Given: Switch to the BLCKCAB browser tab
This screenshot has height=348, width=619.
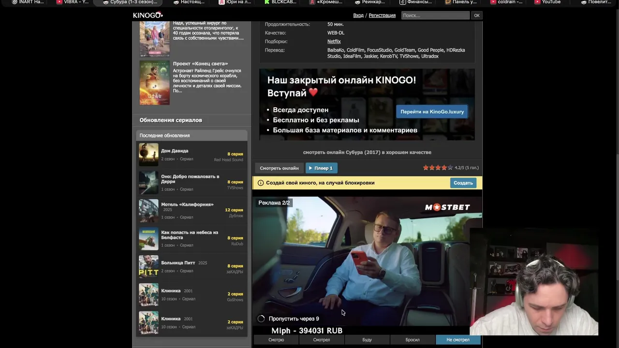Looking at the screenshot, I should (x=280, y=2).
